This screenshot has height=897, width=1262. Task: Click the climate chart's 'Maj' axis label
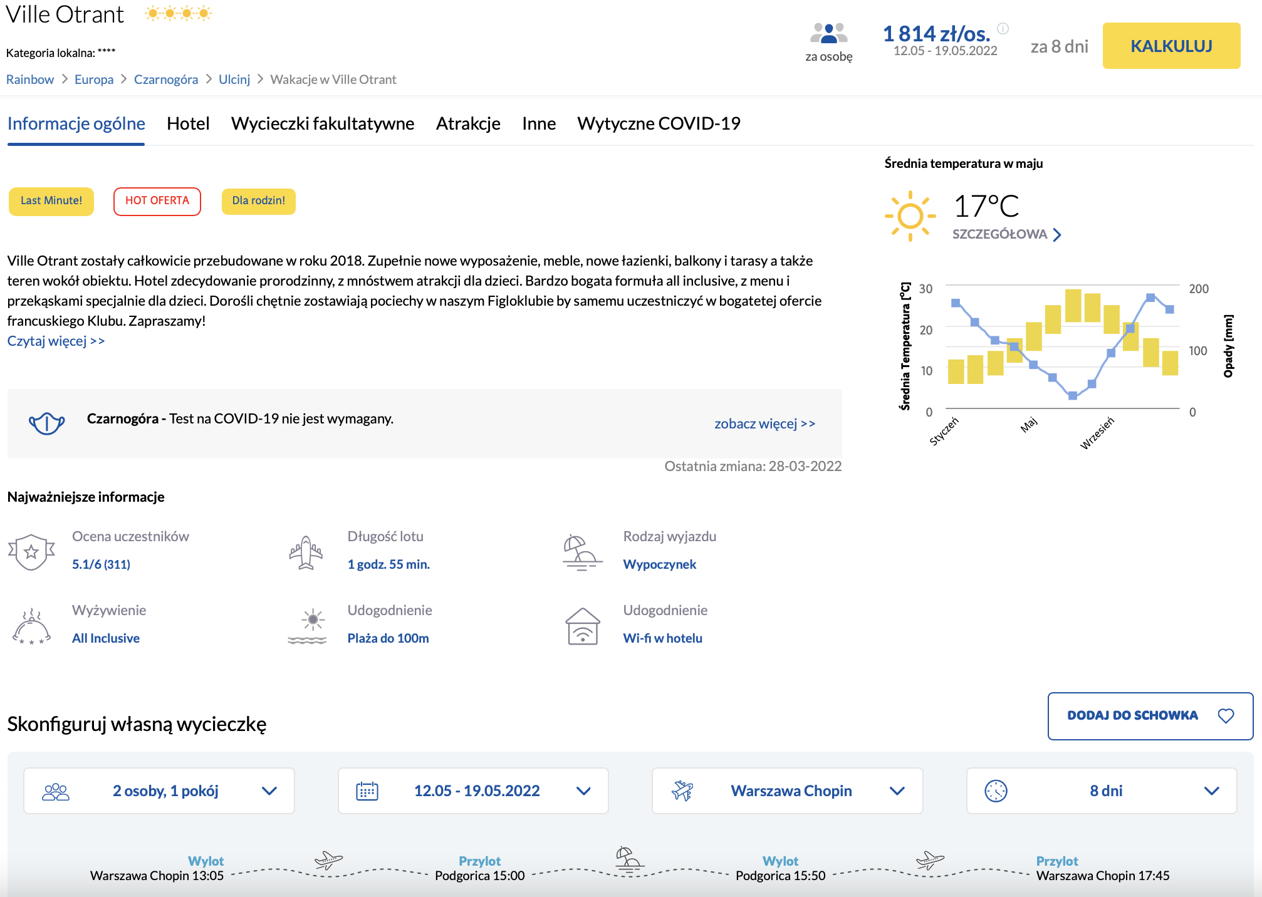[1029, 425]
